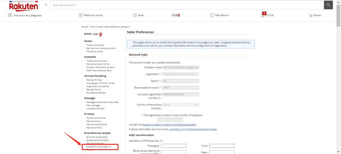Open the Panier shopping cart icon
The height and width of the screenshot is (154, 341).
(x=311, y=15)
